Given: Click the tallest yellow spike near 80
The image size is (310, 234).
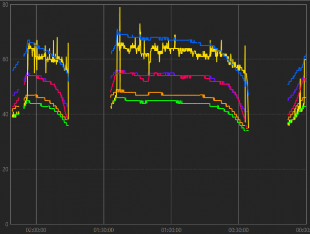Looking at the screenshot, I should (120, 10).
